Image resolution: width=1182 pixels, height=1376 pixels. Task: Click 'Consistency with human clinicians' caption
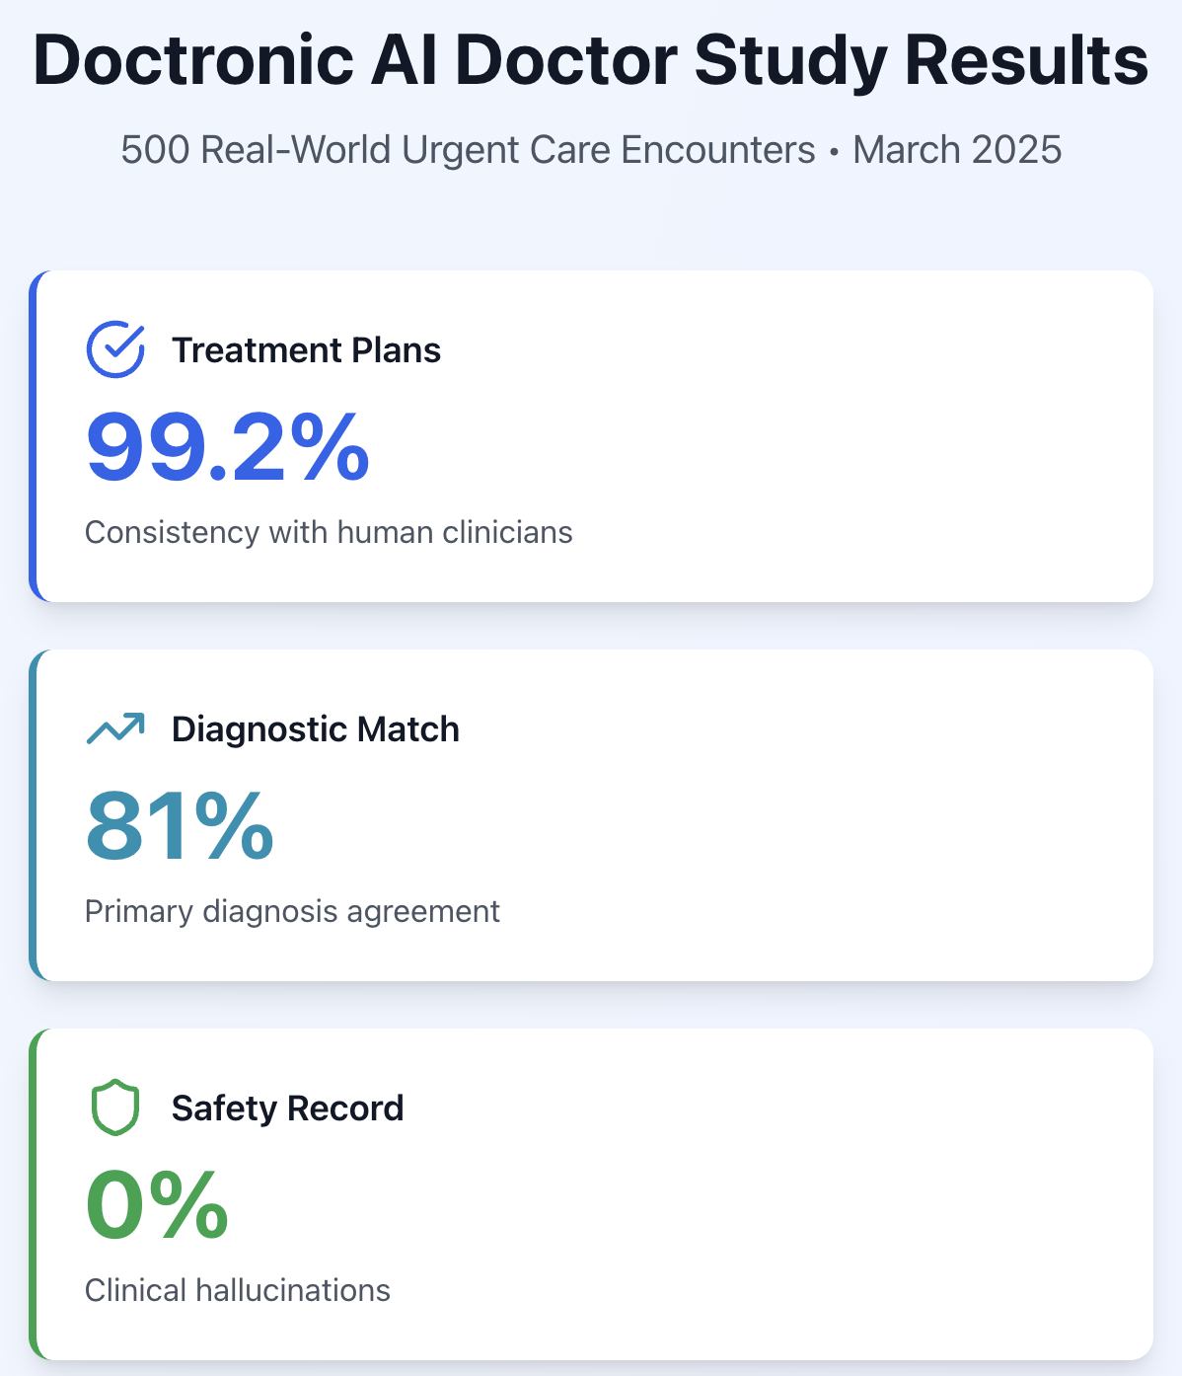pos(329,532)
